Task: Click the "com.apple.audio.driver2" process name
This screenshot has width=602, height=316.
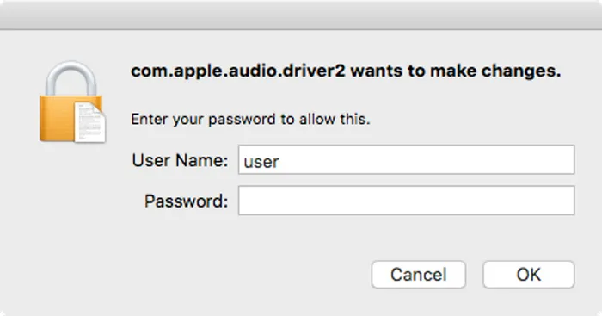Action: [x=238, y=71]
